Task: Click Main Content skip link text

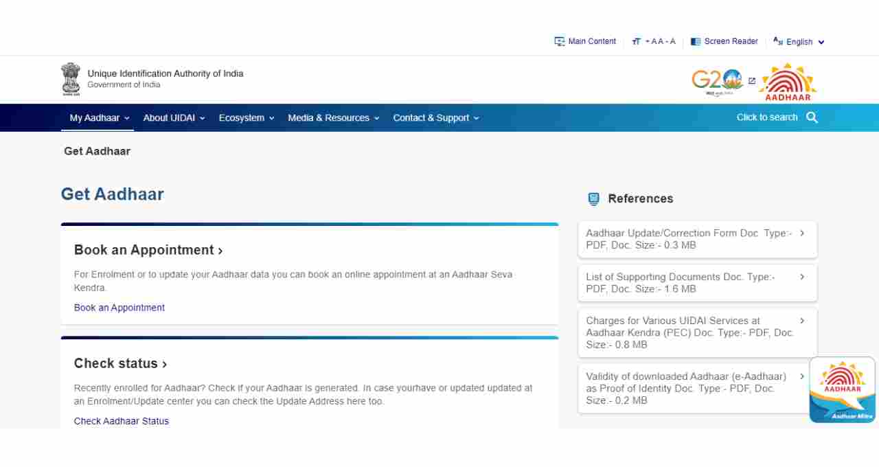Action: click(x=592, y=41)
